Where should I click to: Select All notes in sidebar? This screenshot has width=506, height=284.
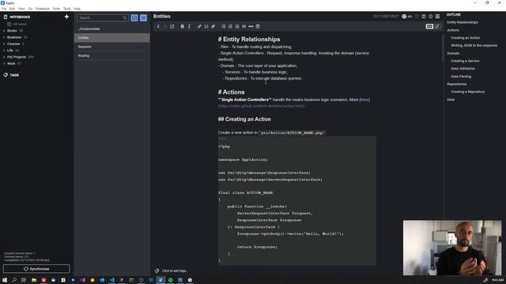point(20,24)
